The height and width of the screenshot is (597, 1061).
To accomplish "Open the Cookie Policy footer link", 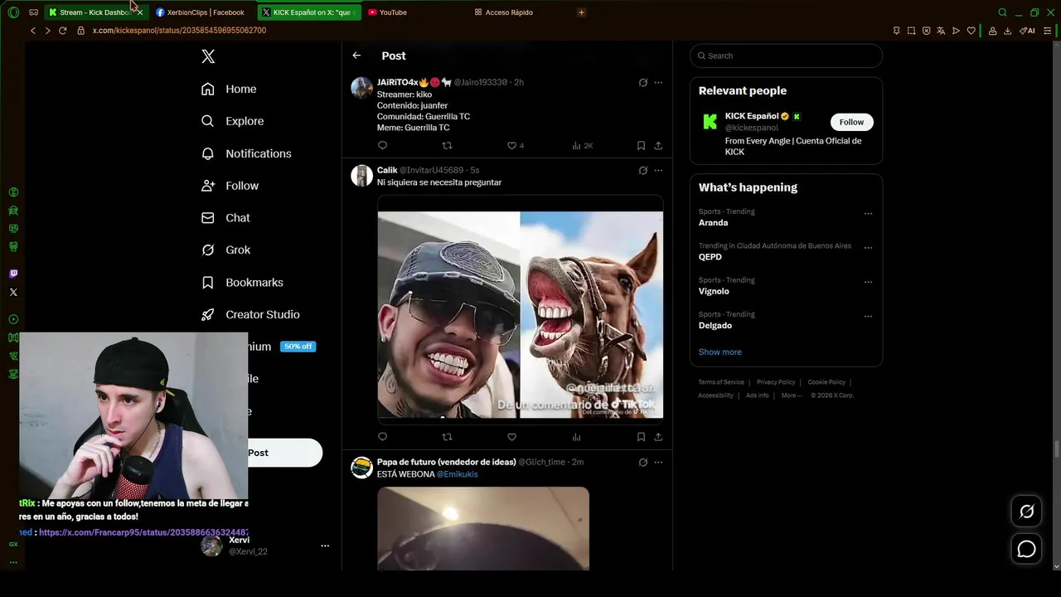I will click(x=826, y=382).
